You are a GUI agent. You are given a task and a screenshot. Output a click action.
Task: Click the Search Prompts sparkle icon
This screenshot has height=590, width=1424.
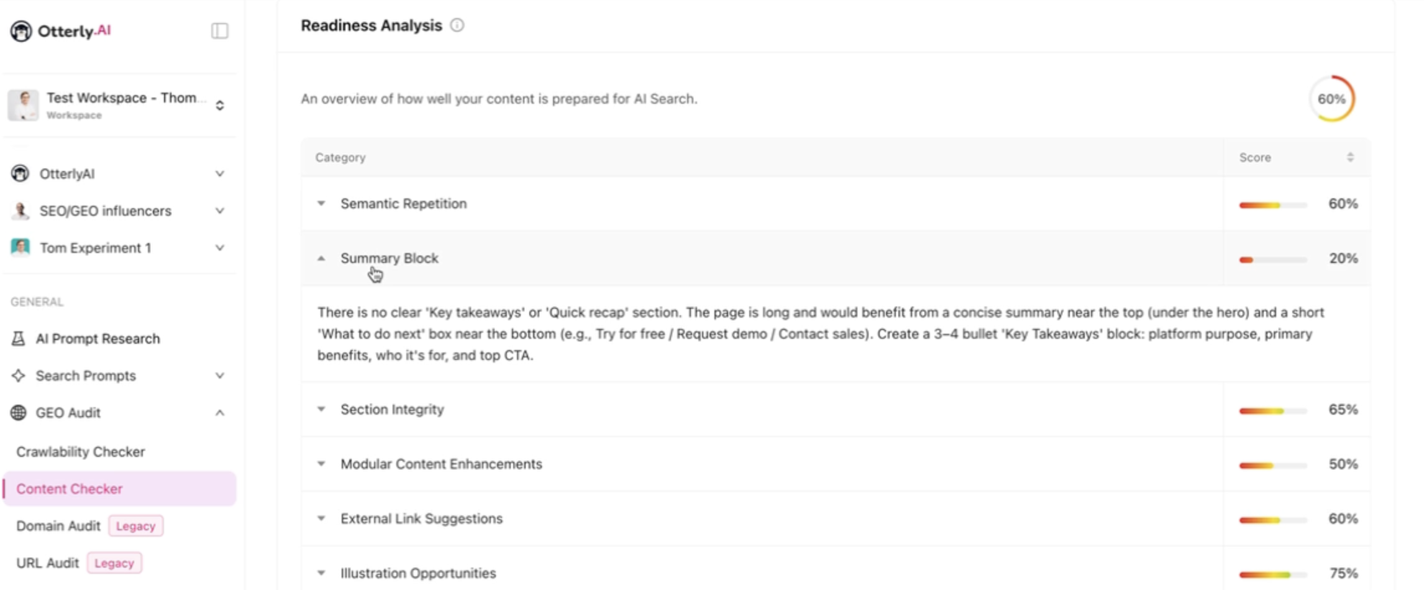[x=19, y=376]
